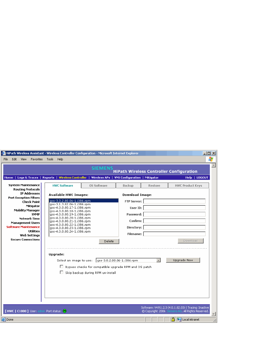Switch to the HWC Product Keys tab
Screen dimensions: 270x357
[x=188, y=186]
